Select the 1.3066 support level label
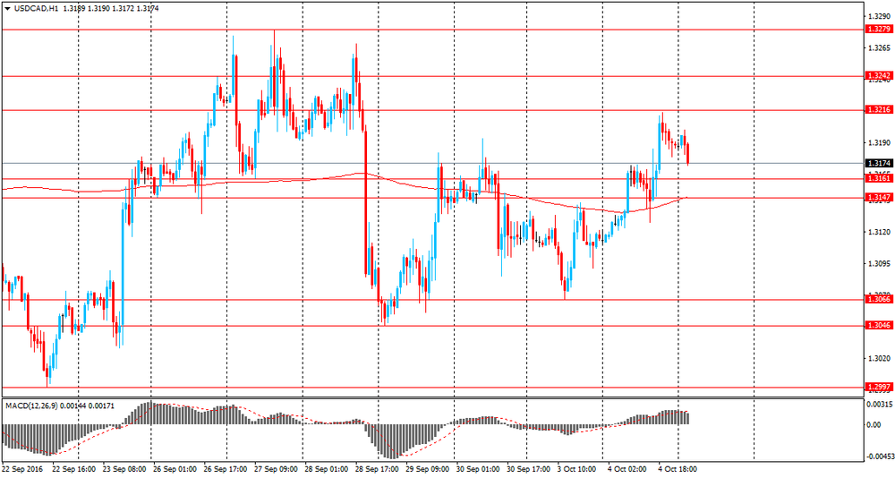The image size is (895, 478). point(879,299)
